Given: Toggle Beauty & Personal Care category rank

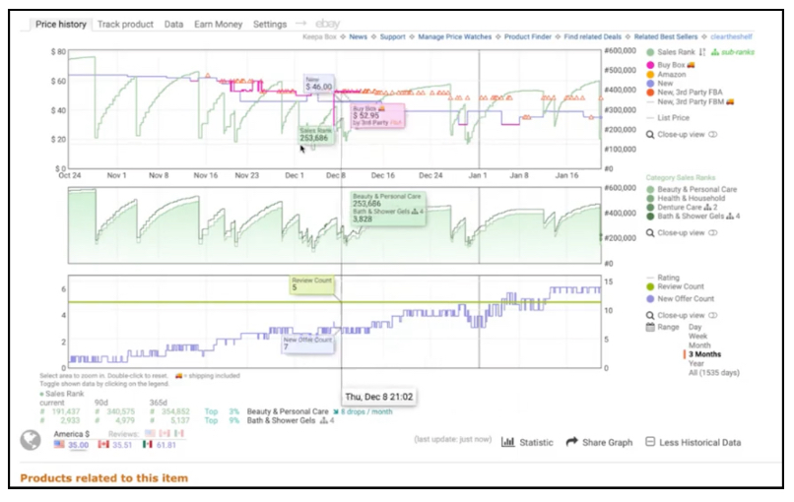Looking at the screenshot, I should pyautogui.click(x=692, y=189).
